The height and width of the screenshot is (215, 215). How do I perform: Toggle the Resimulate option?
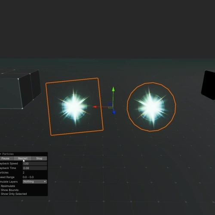pyautogui.click(x=7, y=186)
